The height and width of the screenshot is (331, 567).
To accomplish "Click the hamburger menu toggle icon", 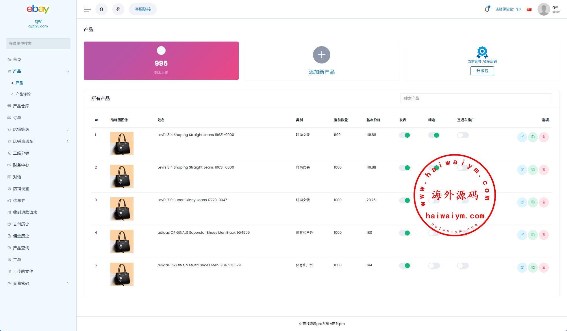I will click(87, 9).
